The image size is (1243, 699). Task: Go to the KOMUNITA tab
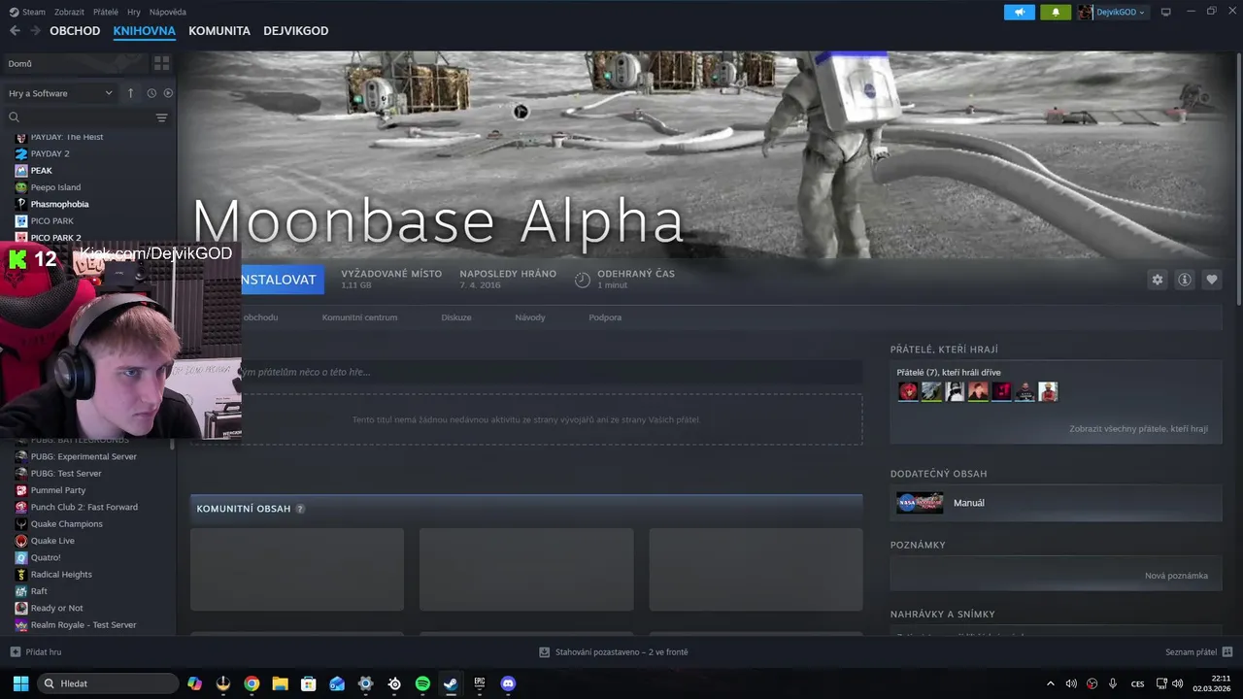(219, 31)
